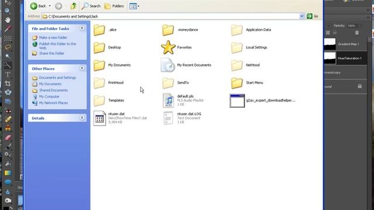Select the Crop tool
The image size is (374, 210).
pos(8,83)
